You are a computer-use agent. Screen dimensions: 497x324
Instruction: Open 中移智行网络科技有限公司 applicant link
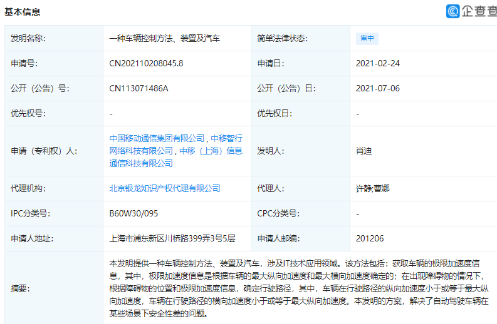[176, 144]
